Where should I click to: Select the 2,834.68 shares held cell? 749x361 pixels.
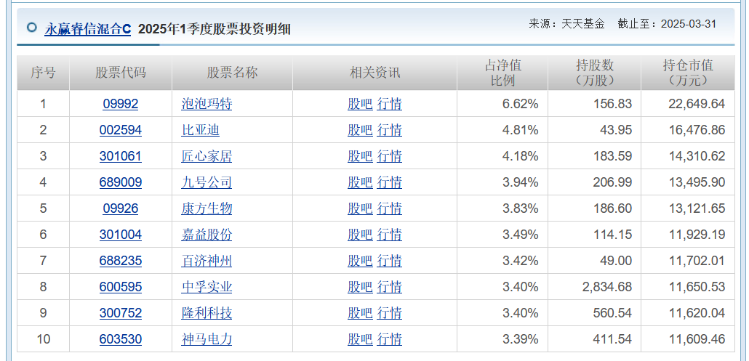(x=594, y=287)
